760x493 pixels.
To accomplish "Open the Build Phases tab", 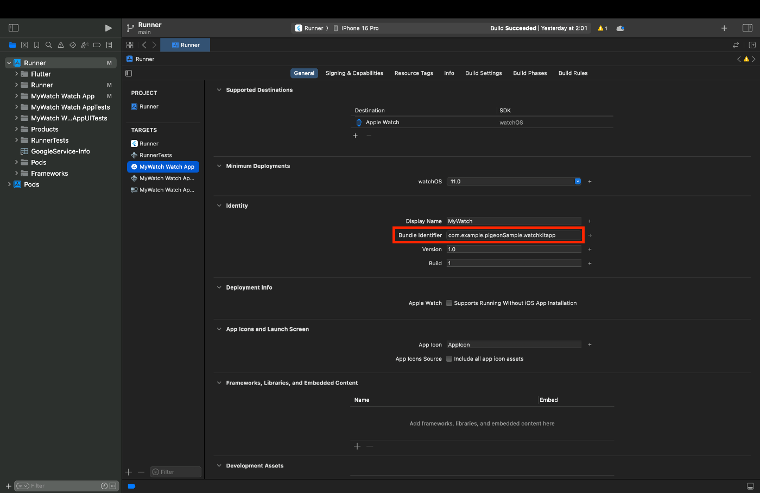I will (530, 73).
